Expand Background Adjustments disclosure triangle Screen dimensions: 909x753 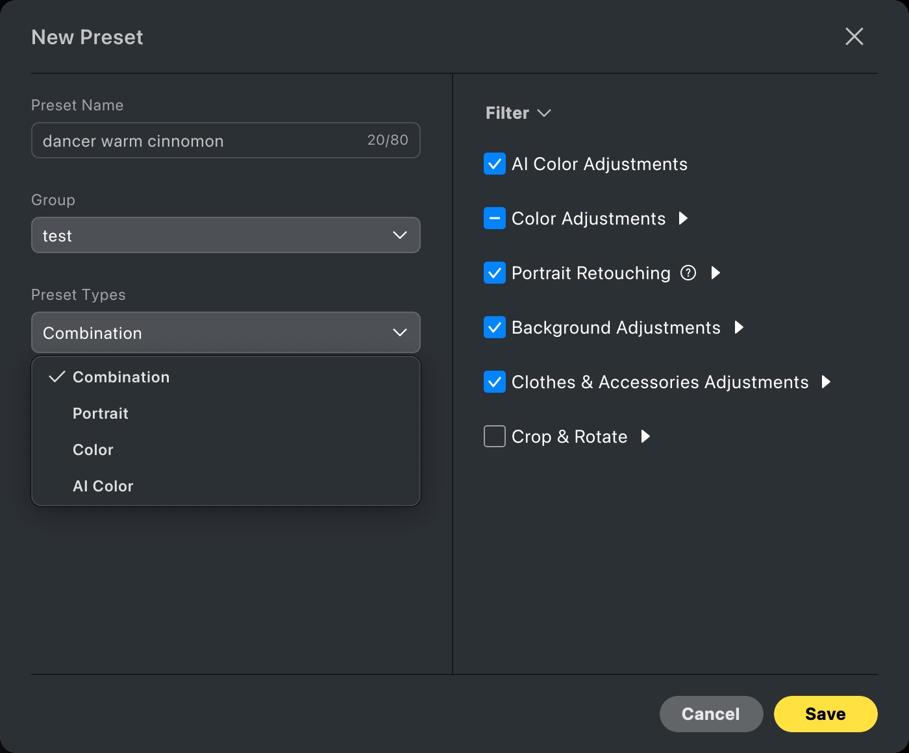(739, 327)
